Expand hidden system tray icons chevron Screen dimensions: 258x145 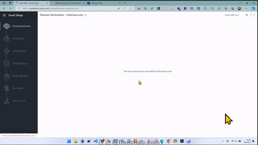click(x=223, y=141)
